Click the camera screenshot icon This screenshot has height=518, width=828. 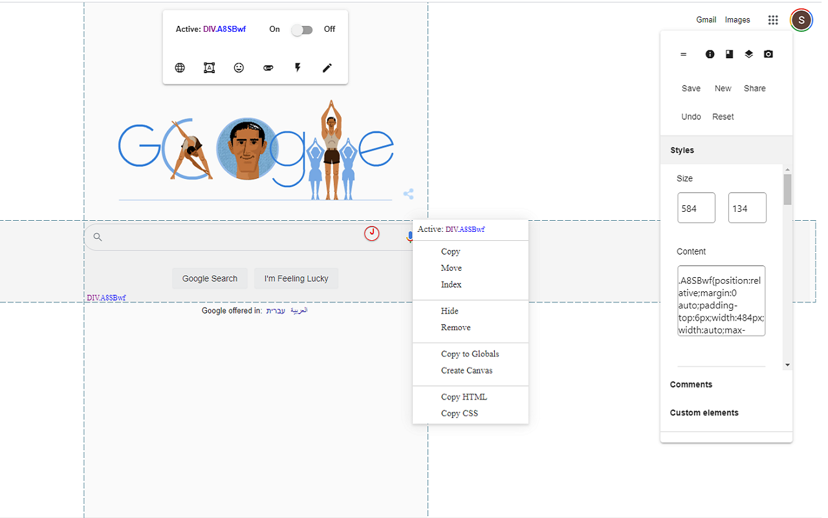tap(768, 54)
